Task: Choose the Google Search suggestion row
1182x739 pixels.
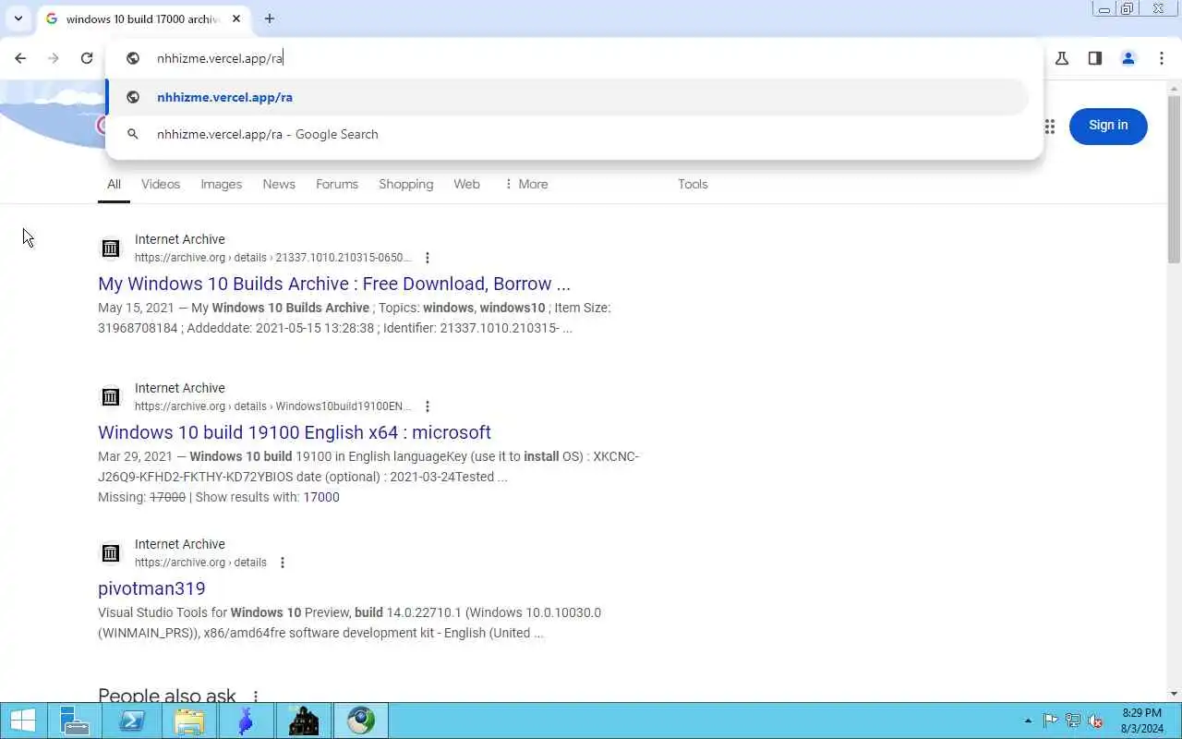Action: [x=567, y=134]
